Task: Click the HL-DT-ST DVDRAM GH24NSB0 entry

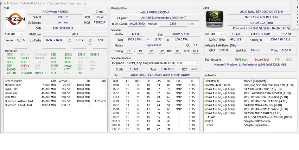Action: (x=269, y=117)
